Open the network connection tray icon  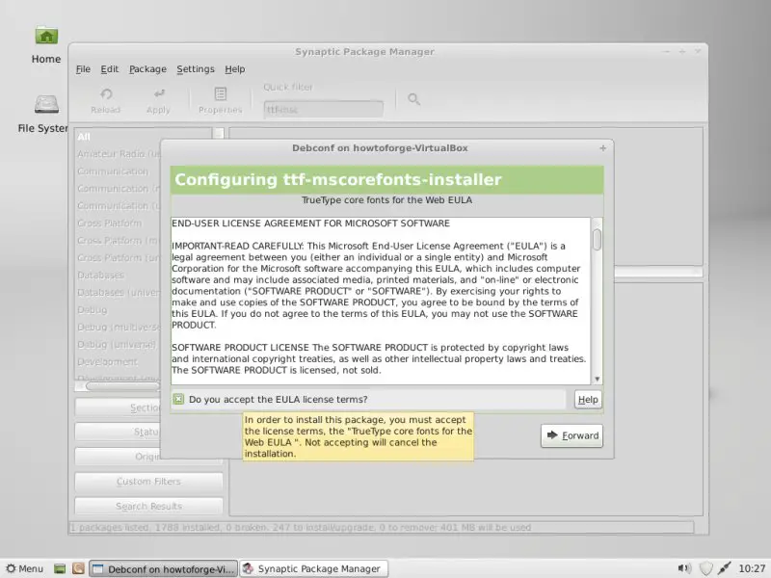(725, 568)
